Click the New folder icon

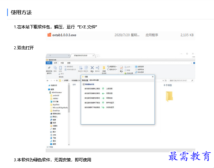104,68
